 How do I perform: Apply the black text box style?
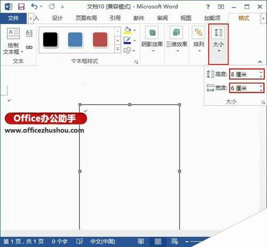coord(50,39)
